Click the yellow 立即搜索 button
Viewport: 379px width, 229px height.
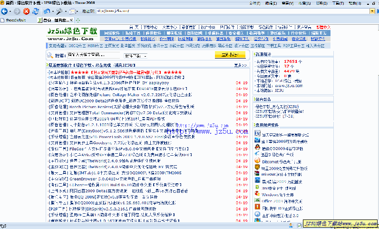pos(230,55)
